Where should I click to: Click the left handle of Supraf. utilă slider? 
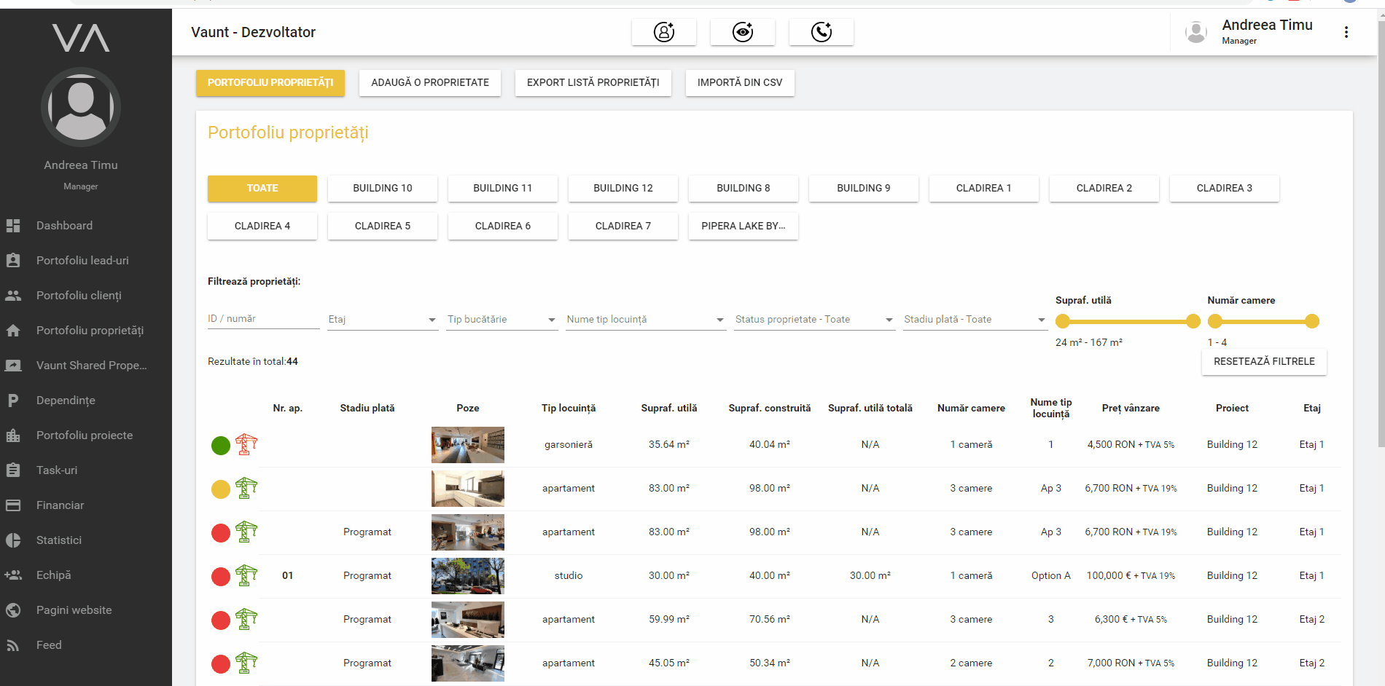click(x=1063, y=321)
